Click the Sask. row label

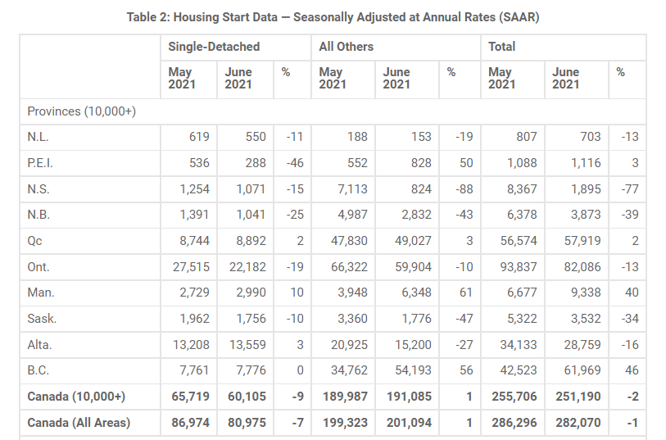point(41,319)
